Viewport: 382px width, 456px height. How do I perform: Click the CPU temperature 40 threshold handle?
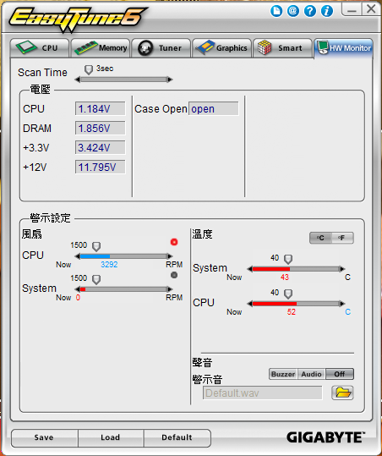(x=288, y=294)
